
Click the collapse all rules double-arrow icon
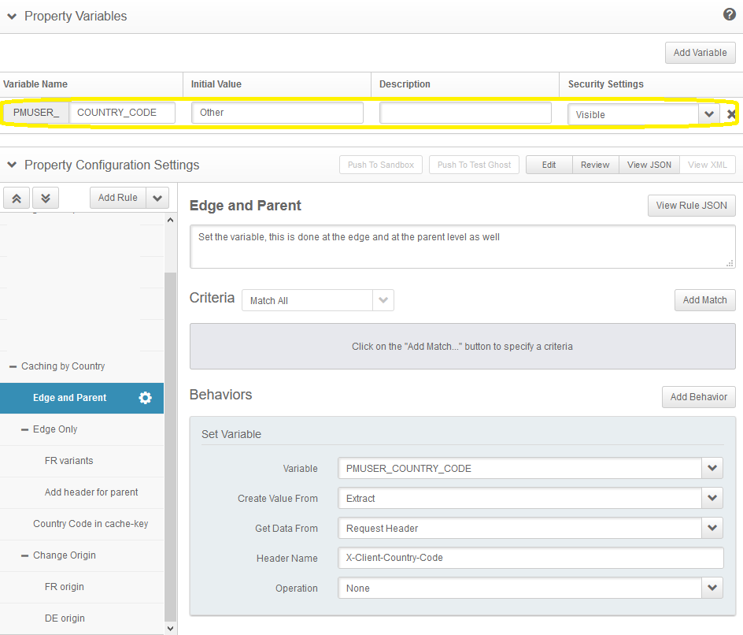17,198
